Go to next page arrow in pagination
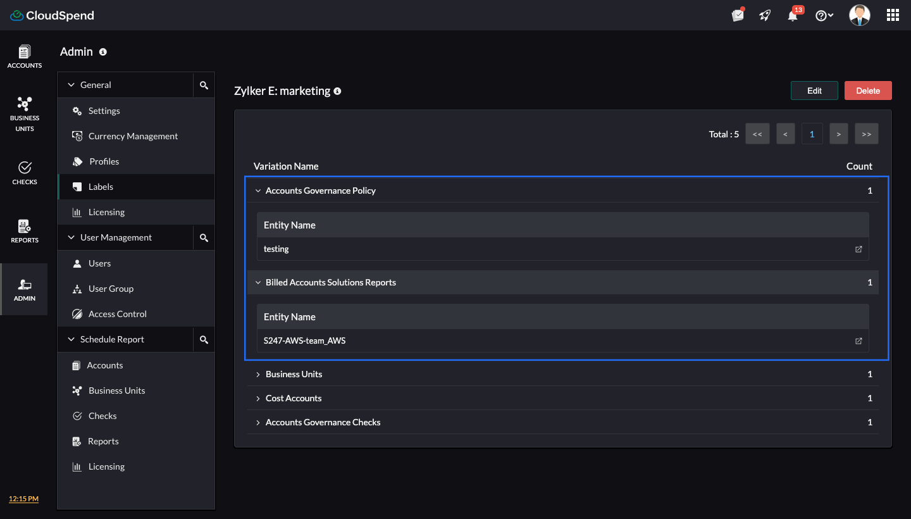Viewport: 911px width, 519px height. [x=838, y=134]
